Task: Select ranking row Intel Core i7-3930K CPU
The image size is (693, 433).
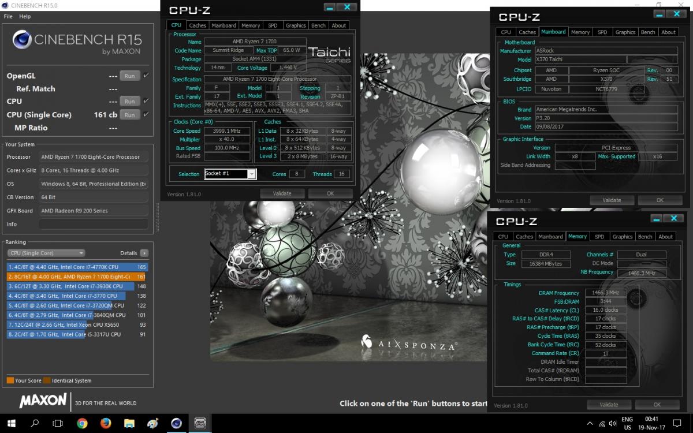Action: 77,286
